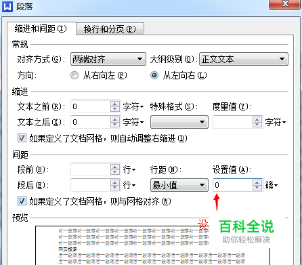Toggle 与网格对齐 checkbox
Viewport: 302px width, 265px height.
[22, 201]
